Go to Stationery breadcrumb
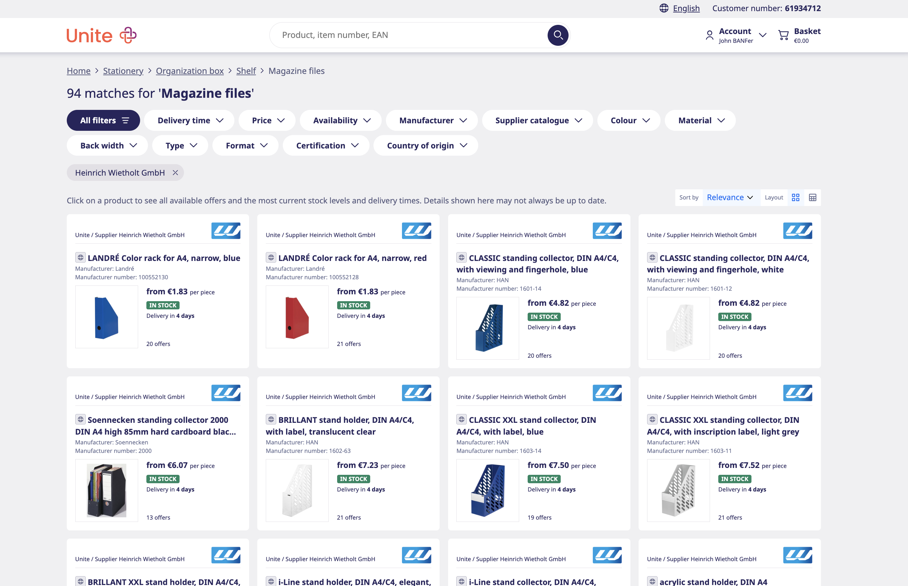 123,71
